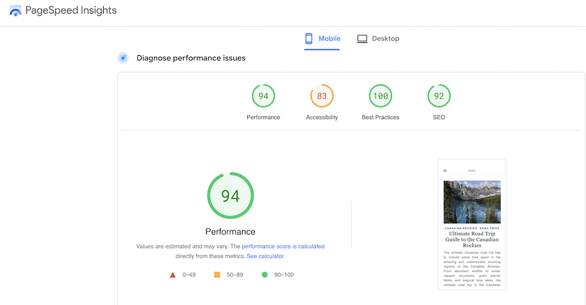Screen dimensions: 586x305
Task: Click the large Performance heading
Action: 230,232
